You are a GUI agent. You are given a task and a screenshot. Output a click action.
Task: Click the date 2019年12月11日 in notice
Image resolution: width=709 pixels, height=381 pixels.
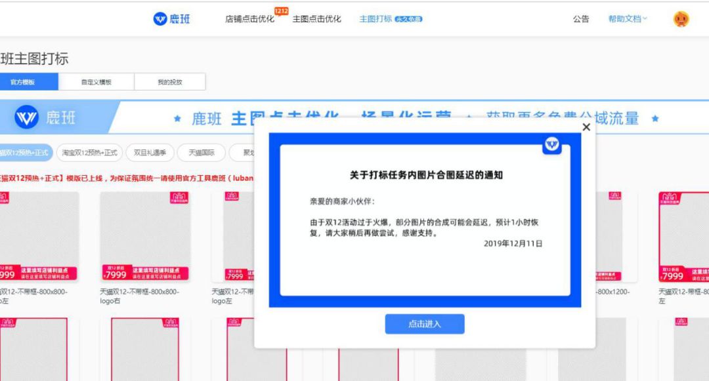(513, 244)
